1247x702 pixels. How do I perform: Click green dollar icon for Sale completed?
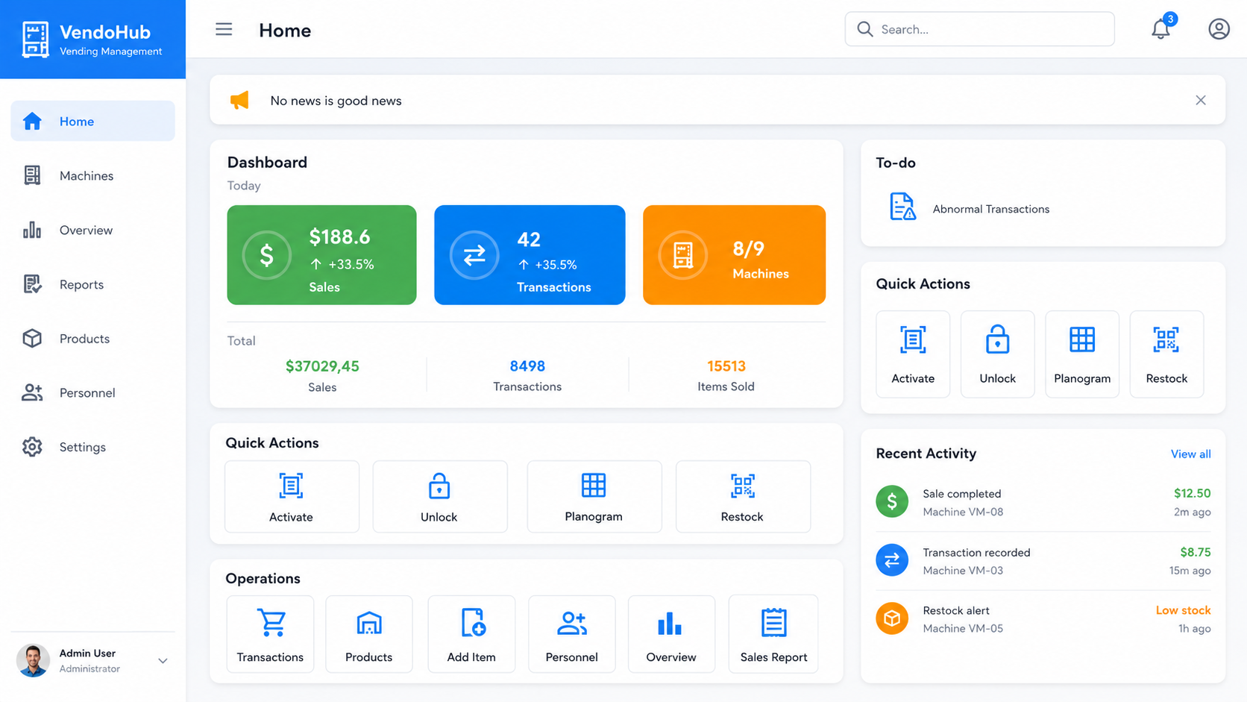[892, 501]
